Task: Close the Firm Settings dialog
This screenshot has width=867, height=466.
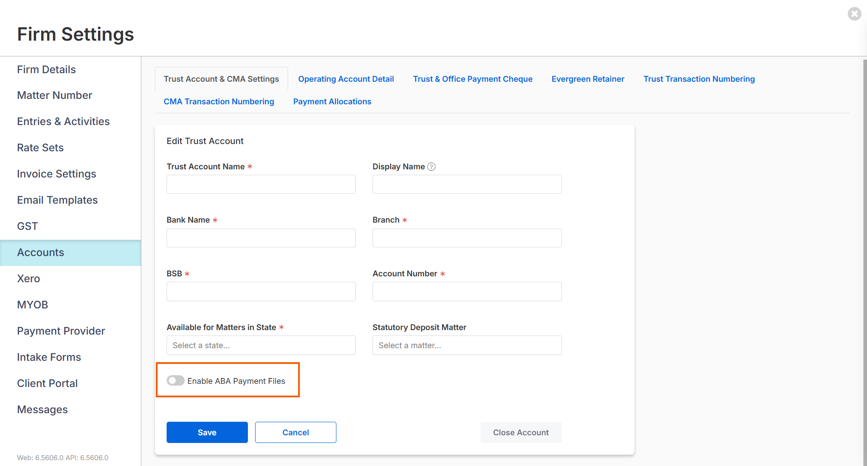Action: (x=854, y=14)
